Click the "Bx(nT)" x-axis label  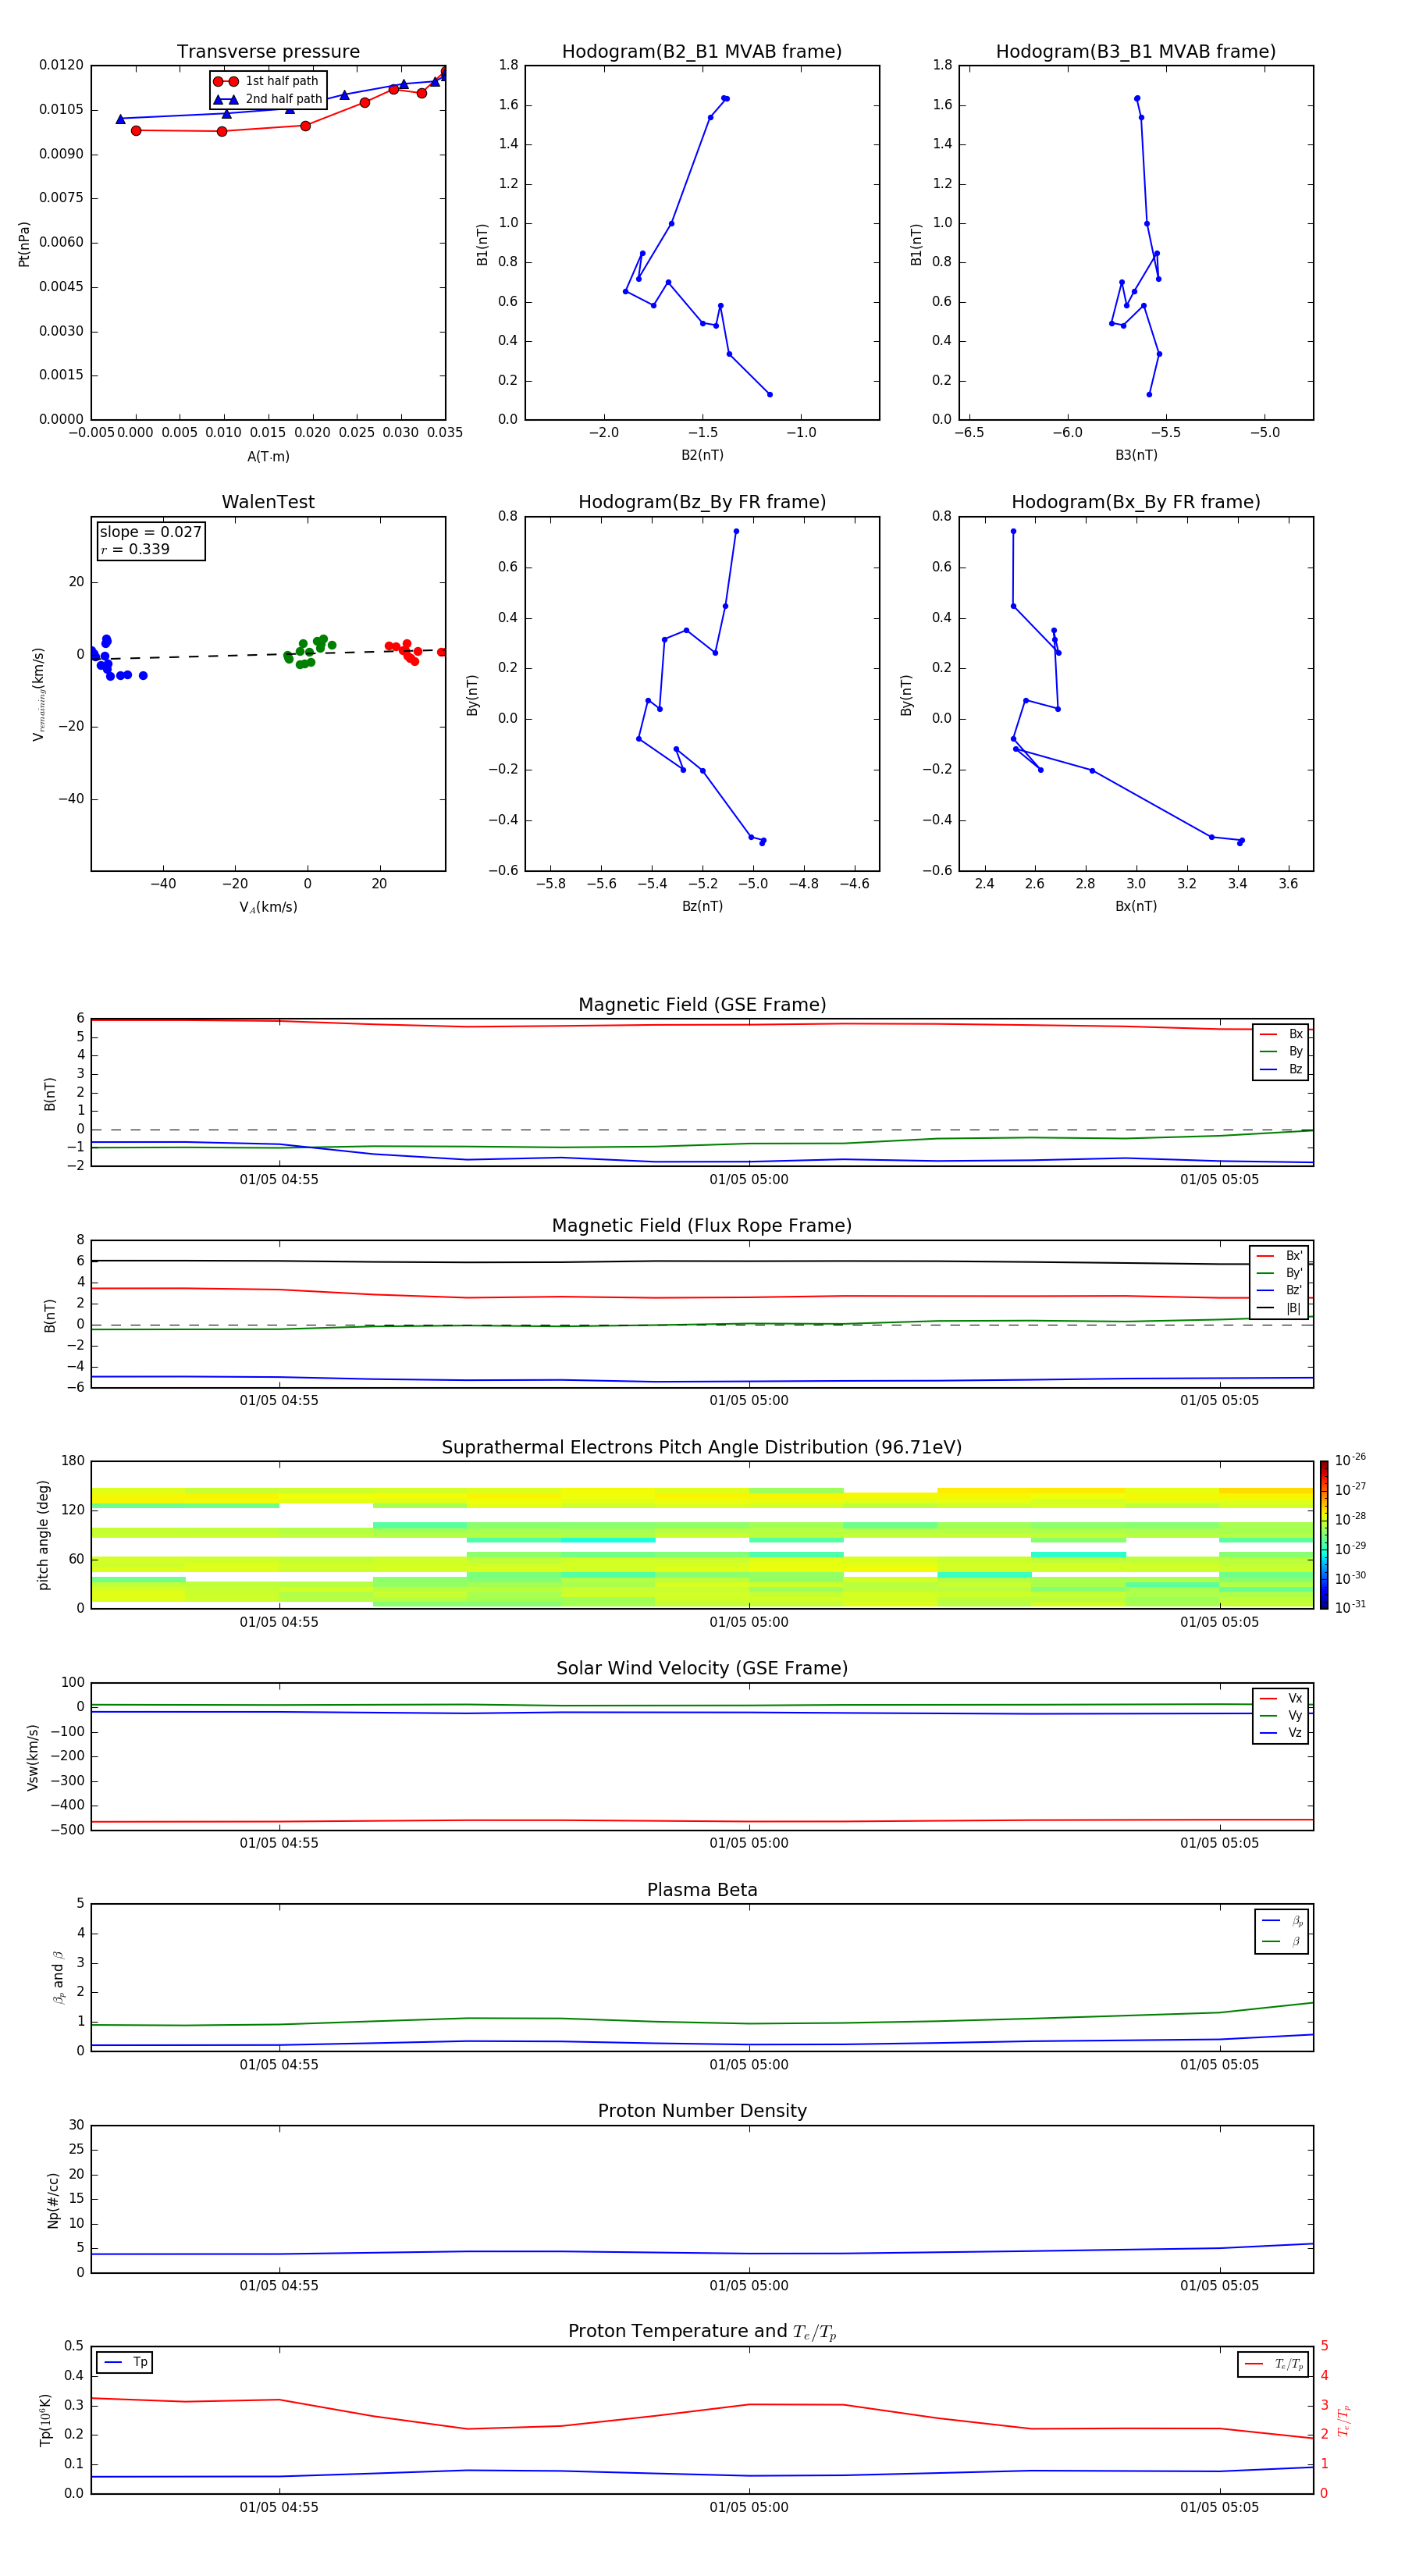point(1136,906)
